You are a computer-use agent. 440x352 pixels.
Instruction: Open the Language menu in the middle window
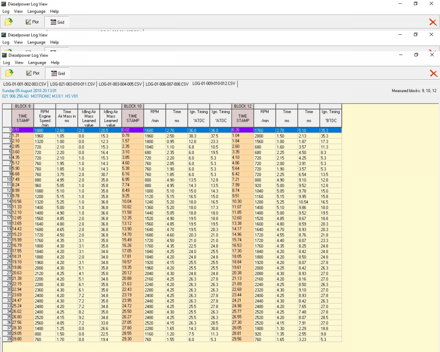point(36,42)
